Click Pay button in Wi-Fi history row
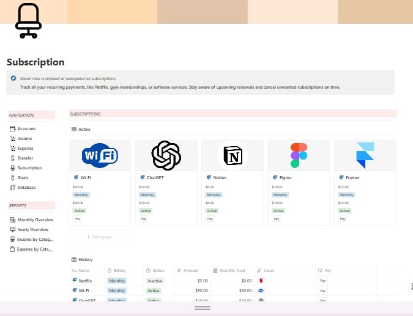 click(x=322, y=291)
